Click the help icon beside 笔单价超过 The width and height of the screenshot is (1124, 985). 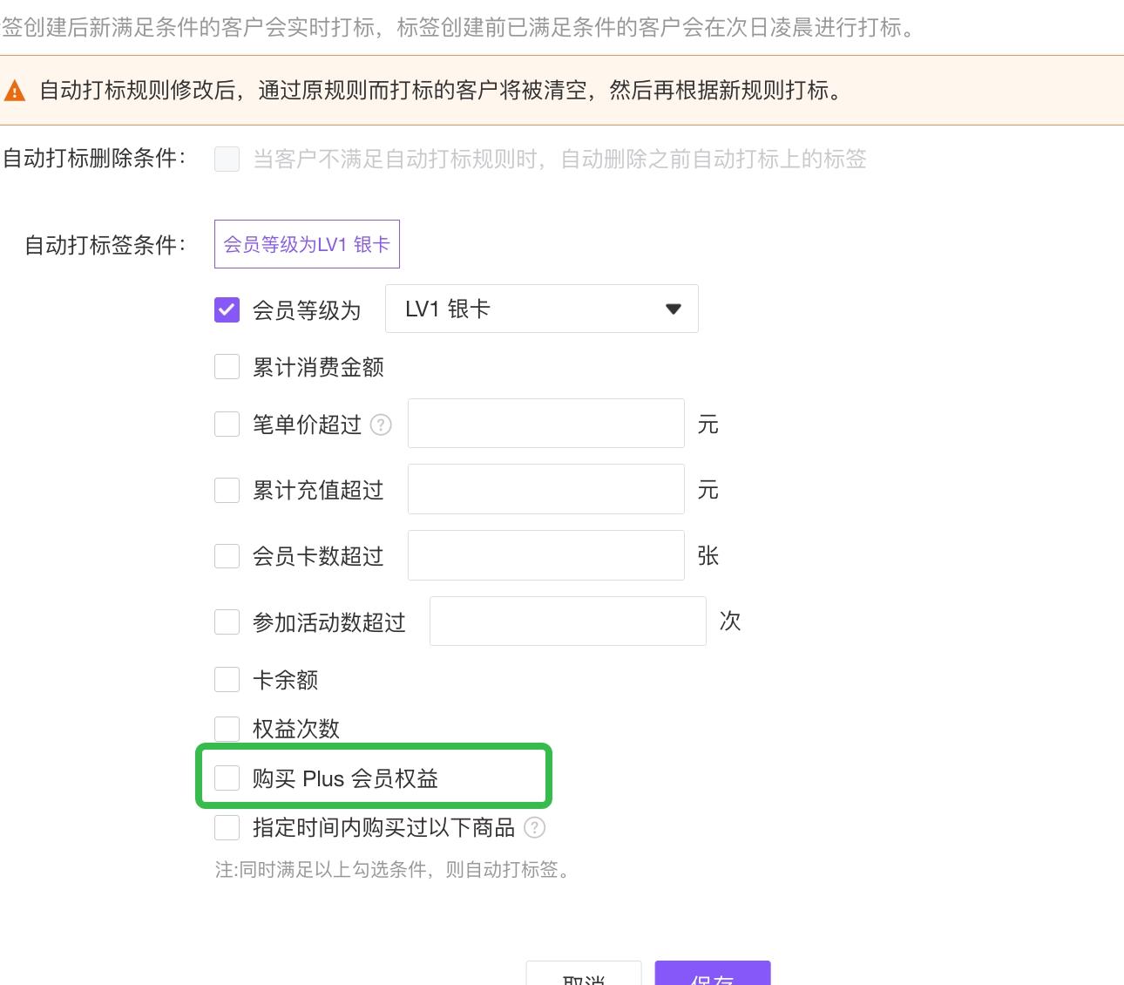381,425
